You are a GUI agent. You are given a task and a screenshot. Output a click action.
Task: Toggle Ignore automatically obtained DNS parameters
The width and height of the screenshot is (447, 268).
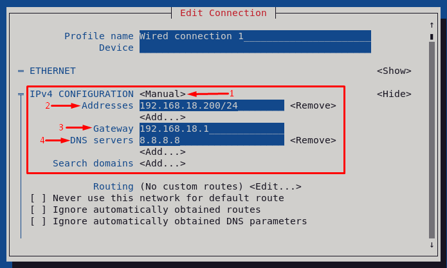click(38, 221)
